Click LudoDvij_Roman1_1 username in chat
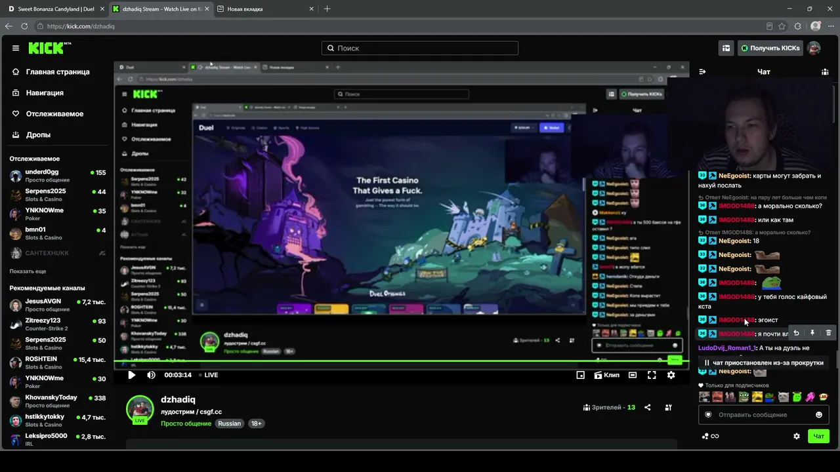 pyautogui.click(x=726, y=348)
